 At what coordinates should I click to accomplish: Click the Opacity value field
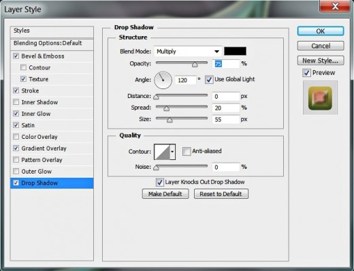click(226, 64)
